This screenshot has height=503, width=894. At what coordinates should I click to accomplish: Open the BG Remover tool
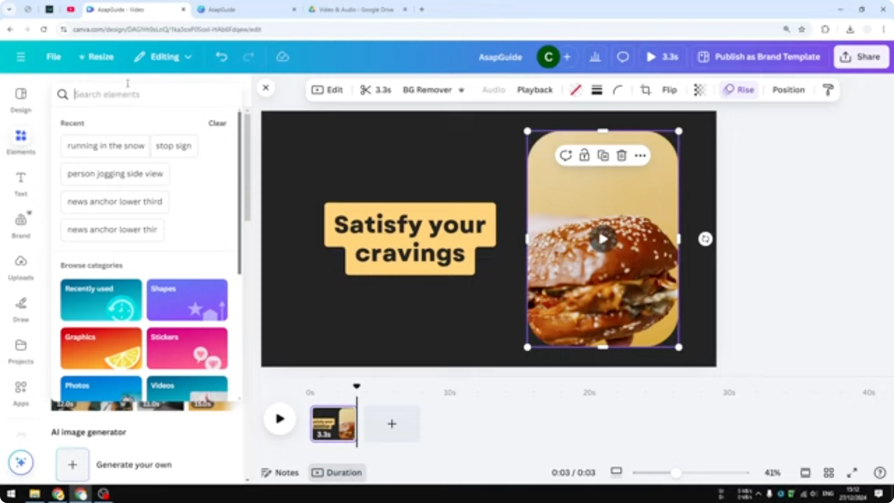[x=427, y=90]
